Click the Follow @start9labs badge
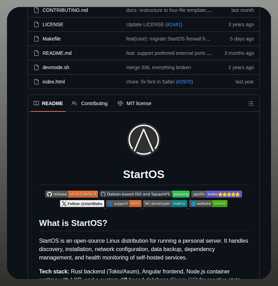 point(82,204)
